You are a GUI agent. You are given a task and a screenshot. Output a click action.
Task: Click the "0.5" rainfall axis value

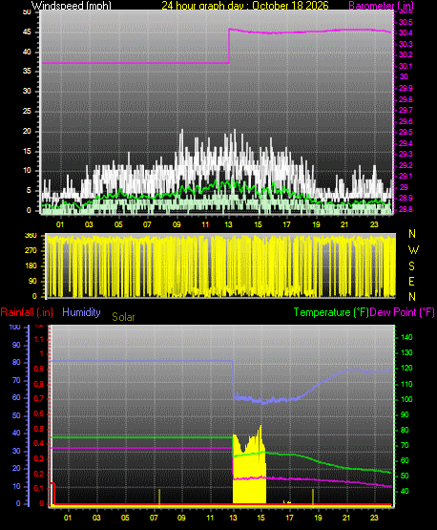(39, 429)
